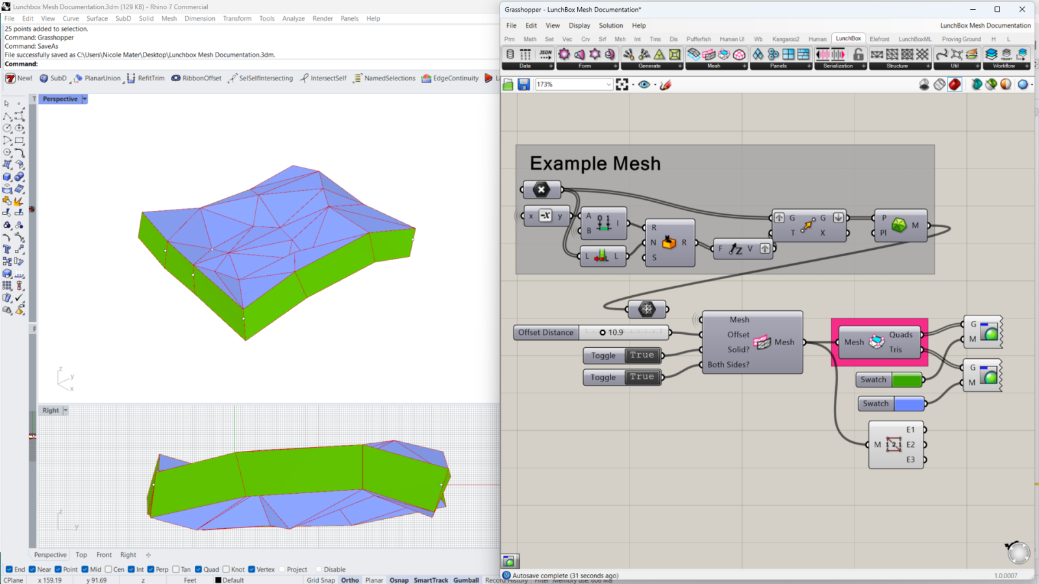The width and height of the screenshot is (1039, 584).
Task: Save the Grasshopper definition via floppy disk icon
Action: [523, 84]
